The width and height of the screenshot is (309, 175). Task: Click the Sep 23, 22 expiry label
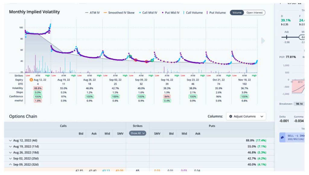pos(193,80)
